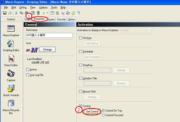Enable the Use Log File checkbox
This screenshot has height=122, width=180.
tap(28, 75)
